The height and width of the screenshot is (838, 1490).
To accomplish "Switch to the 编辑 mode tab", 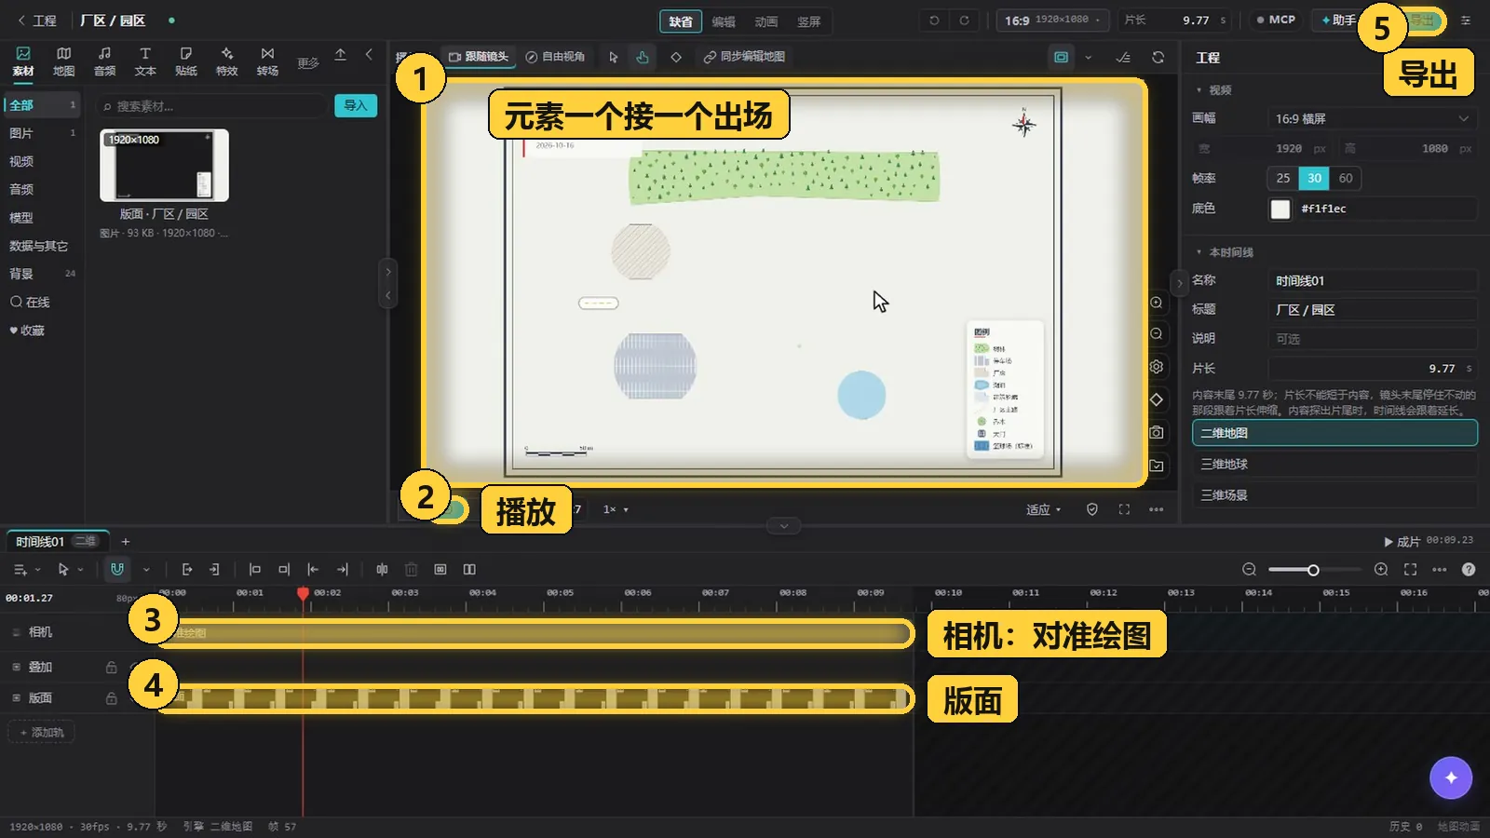I will [723, 21].
